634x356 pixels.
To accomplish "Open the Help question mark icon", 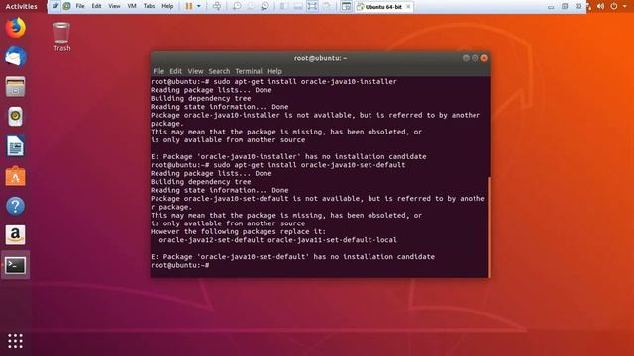I will (16, 206).
